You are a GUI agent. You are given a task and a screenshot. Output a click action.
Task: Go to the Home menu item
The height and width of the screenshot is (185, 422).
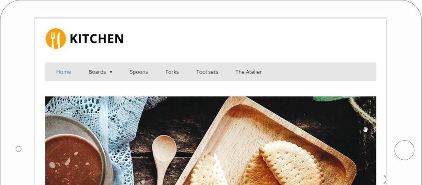click(x=64, y=72)
